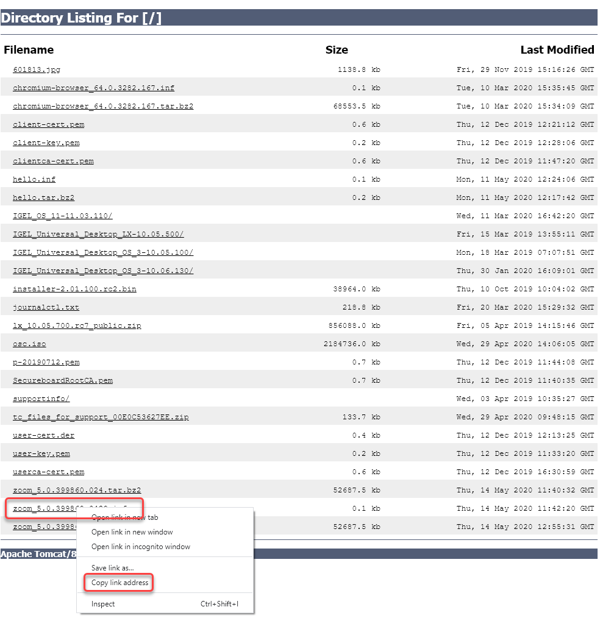Viewport: 600px width, 618px height.
Task: Open SecureboardRootCA.pem link
Action: point(63,380)
